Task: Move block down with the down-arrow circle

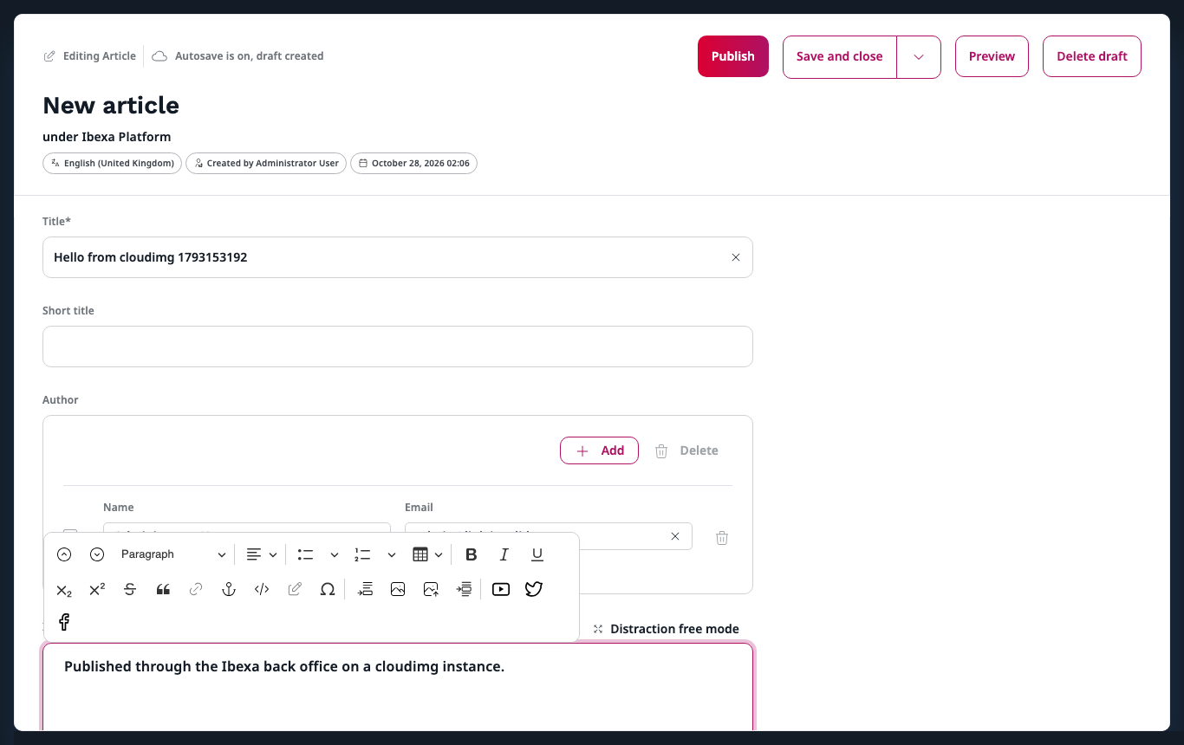Action: pyautogui.click(x=97, y=554)
